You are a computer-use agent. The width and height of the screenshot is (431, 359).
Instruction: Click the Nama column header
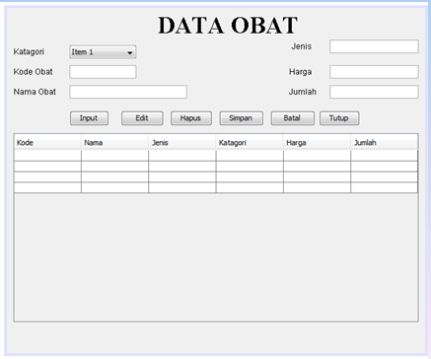(x=114, y=143)
